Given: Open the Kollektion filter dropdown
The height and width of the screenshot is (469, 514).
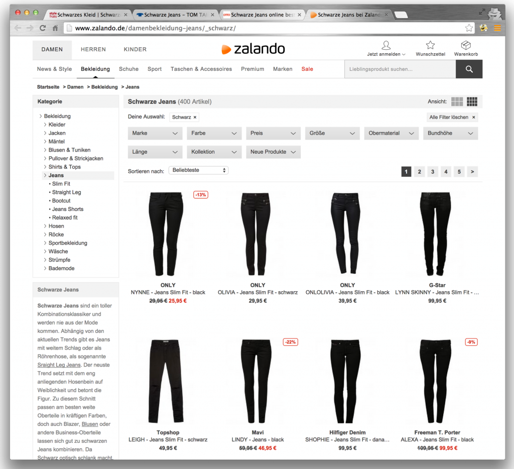Looking at the screenshot, I should tap(214, 152).
